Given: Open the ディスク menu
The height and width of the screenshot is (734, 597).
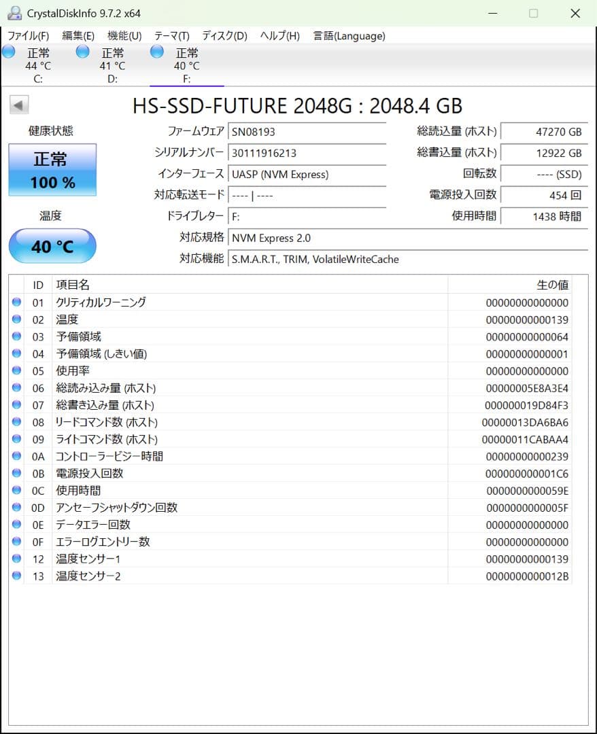Looking at the screenshot, I should click(x=224, y=36).
